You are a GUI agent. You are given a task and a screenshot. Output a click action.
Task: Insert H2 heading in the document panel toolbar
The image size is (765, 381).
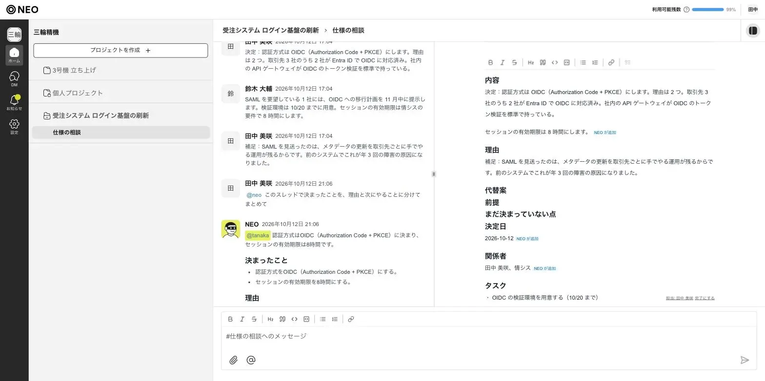[530, 62]
